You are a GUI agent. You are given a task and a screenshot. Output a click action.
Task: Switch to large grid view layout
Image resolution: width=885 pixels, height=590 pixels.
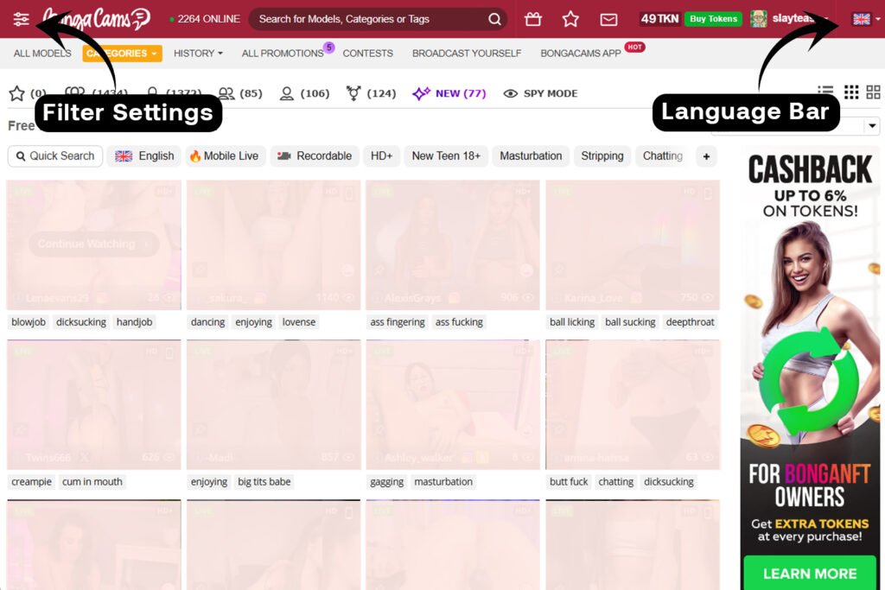coord(873,92)
